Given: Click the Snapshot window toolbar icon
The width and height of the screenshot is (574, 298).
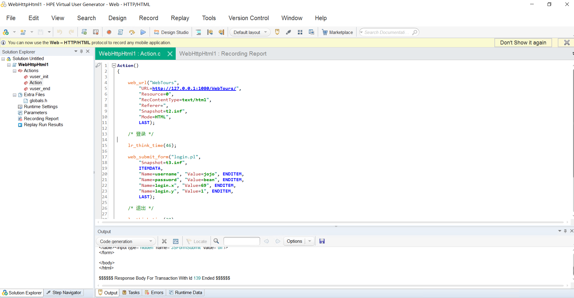Looking at the screenshot, I should pyautogui.click(x=311, y=32).
